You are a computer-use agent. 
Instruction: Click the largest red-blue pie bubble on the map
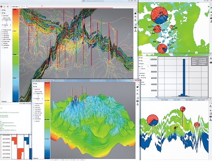[x=159, y=15]
